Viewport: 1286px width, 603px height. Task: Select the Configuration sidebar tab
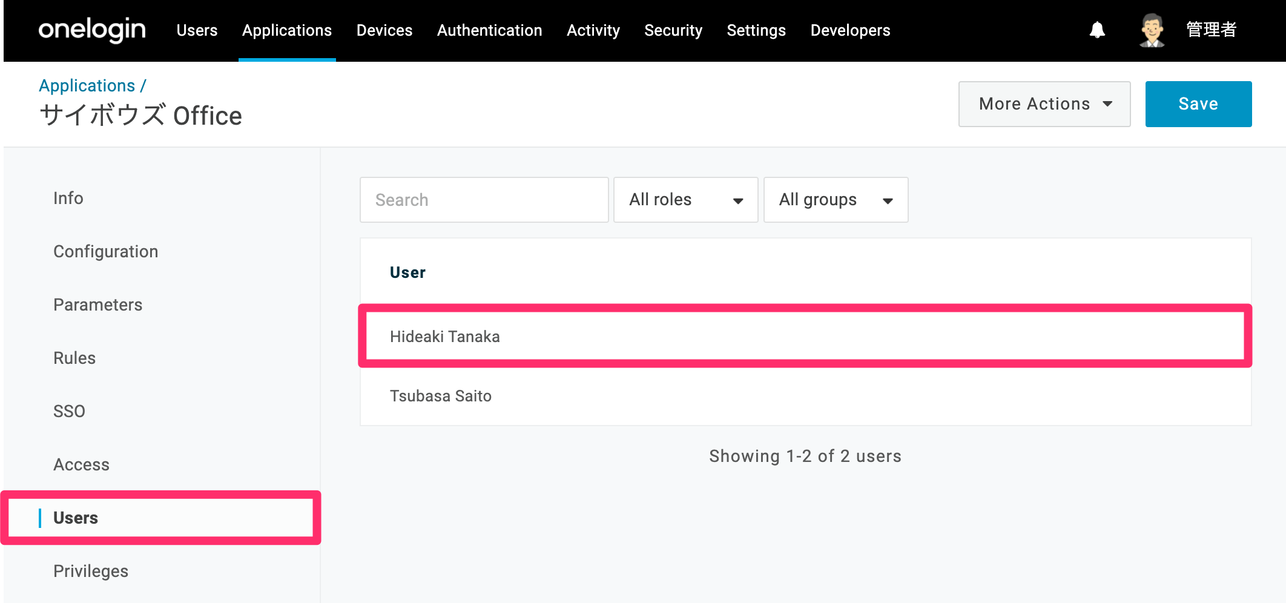tap(106, 251)
